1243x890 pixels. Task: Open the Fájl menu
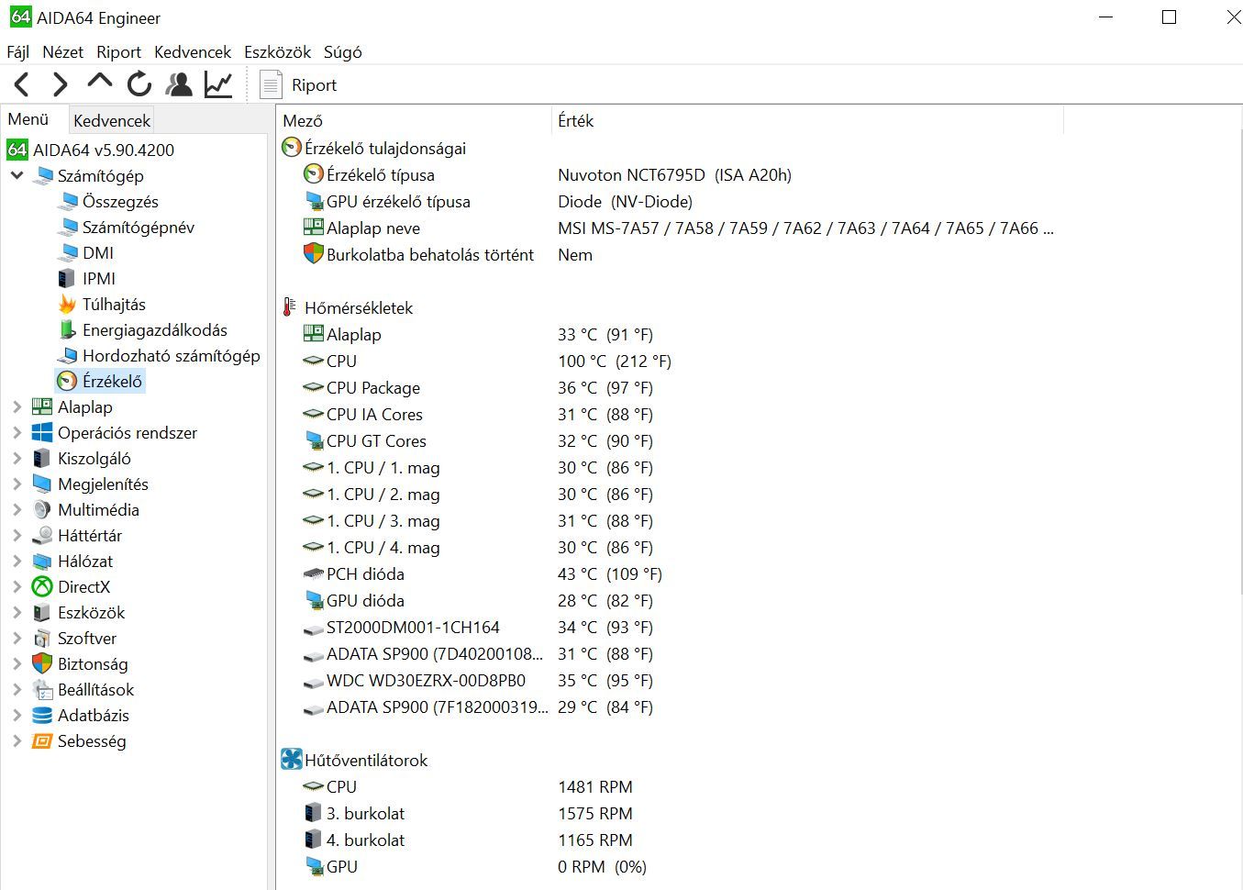(x=18, y=52)
